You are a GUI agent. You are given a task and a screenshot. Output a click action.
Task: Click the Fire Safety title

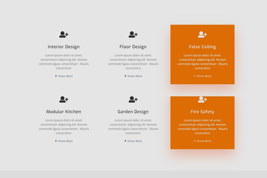202,112
